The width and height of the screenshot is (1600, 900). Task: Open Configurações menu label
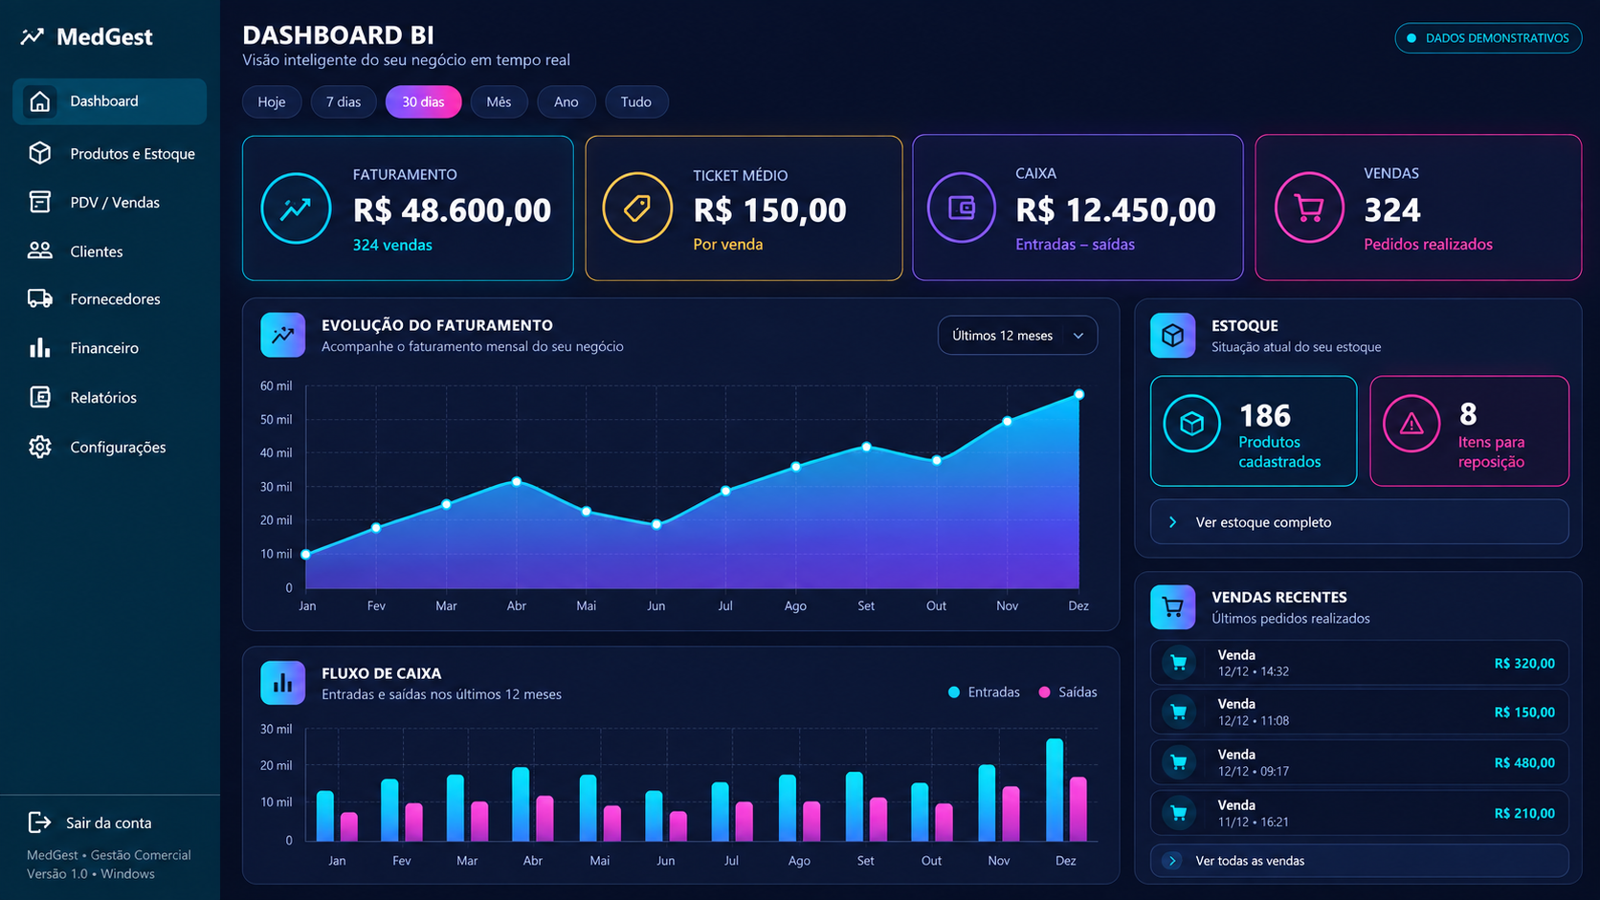coord(118,448)
